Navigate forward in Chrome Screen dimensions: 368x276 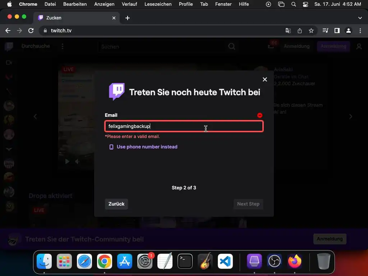tap(19, 31)
